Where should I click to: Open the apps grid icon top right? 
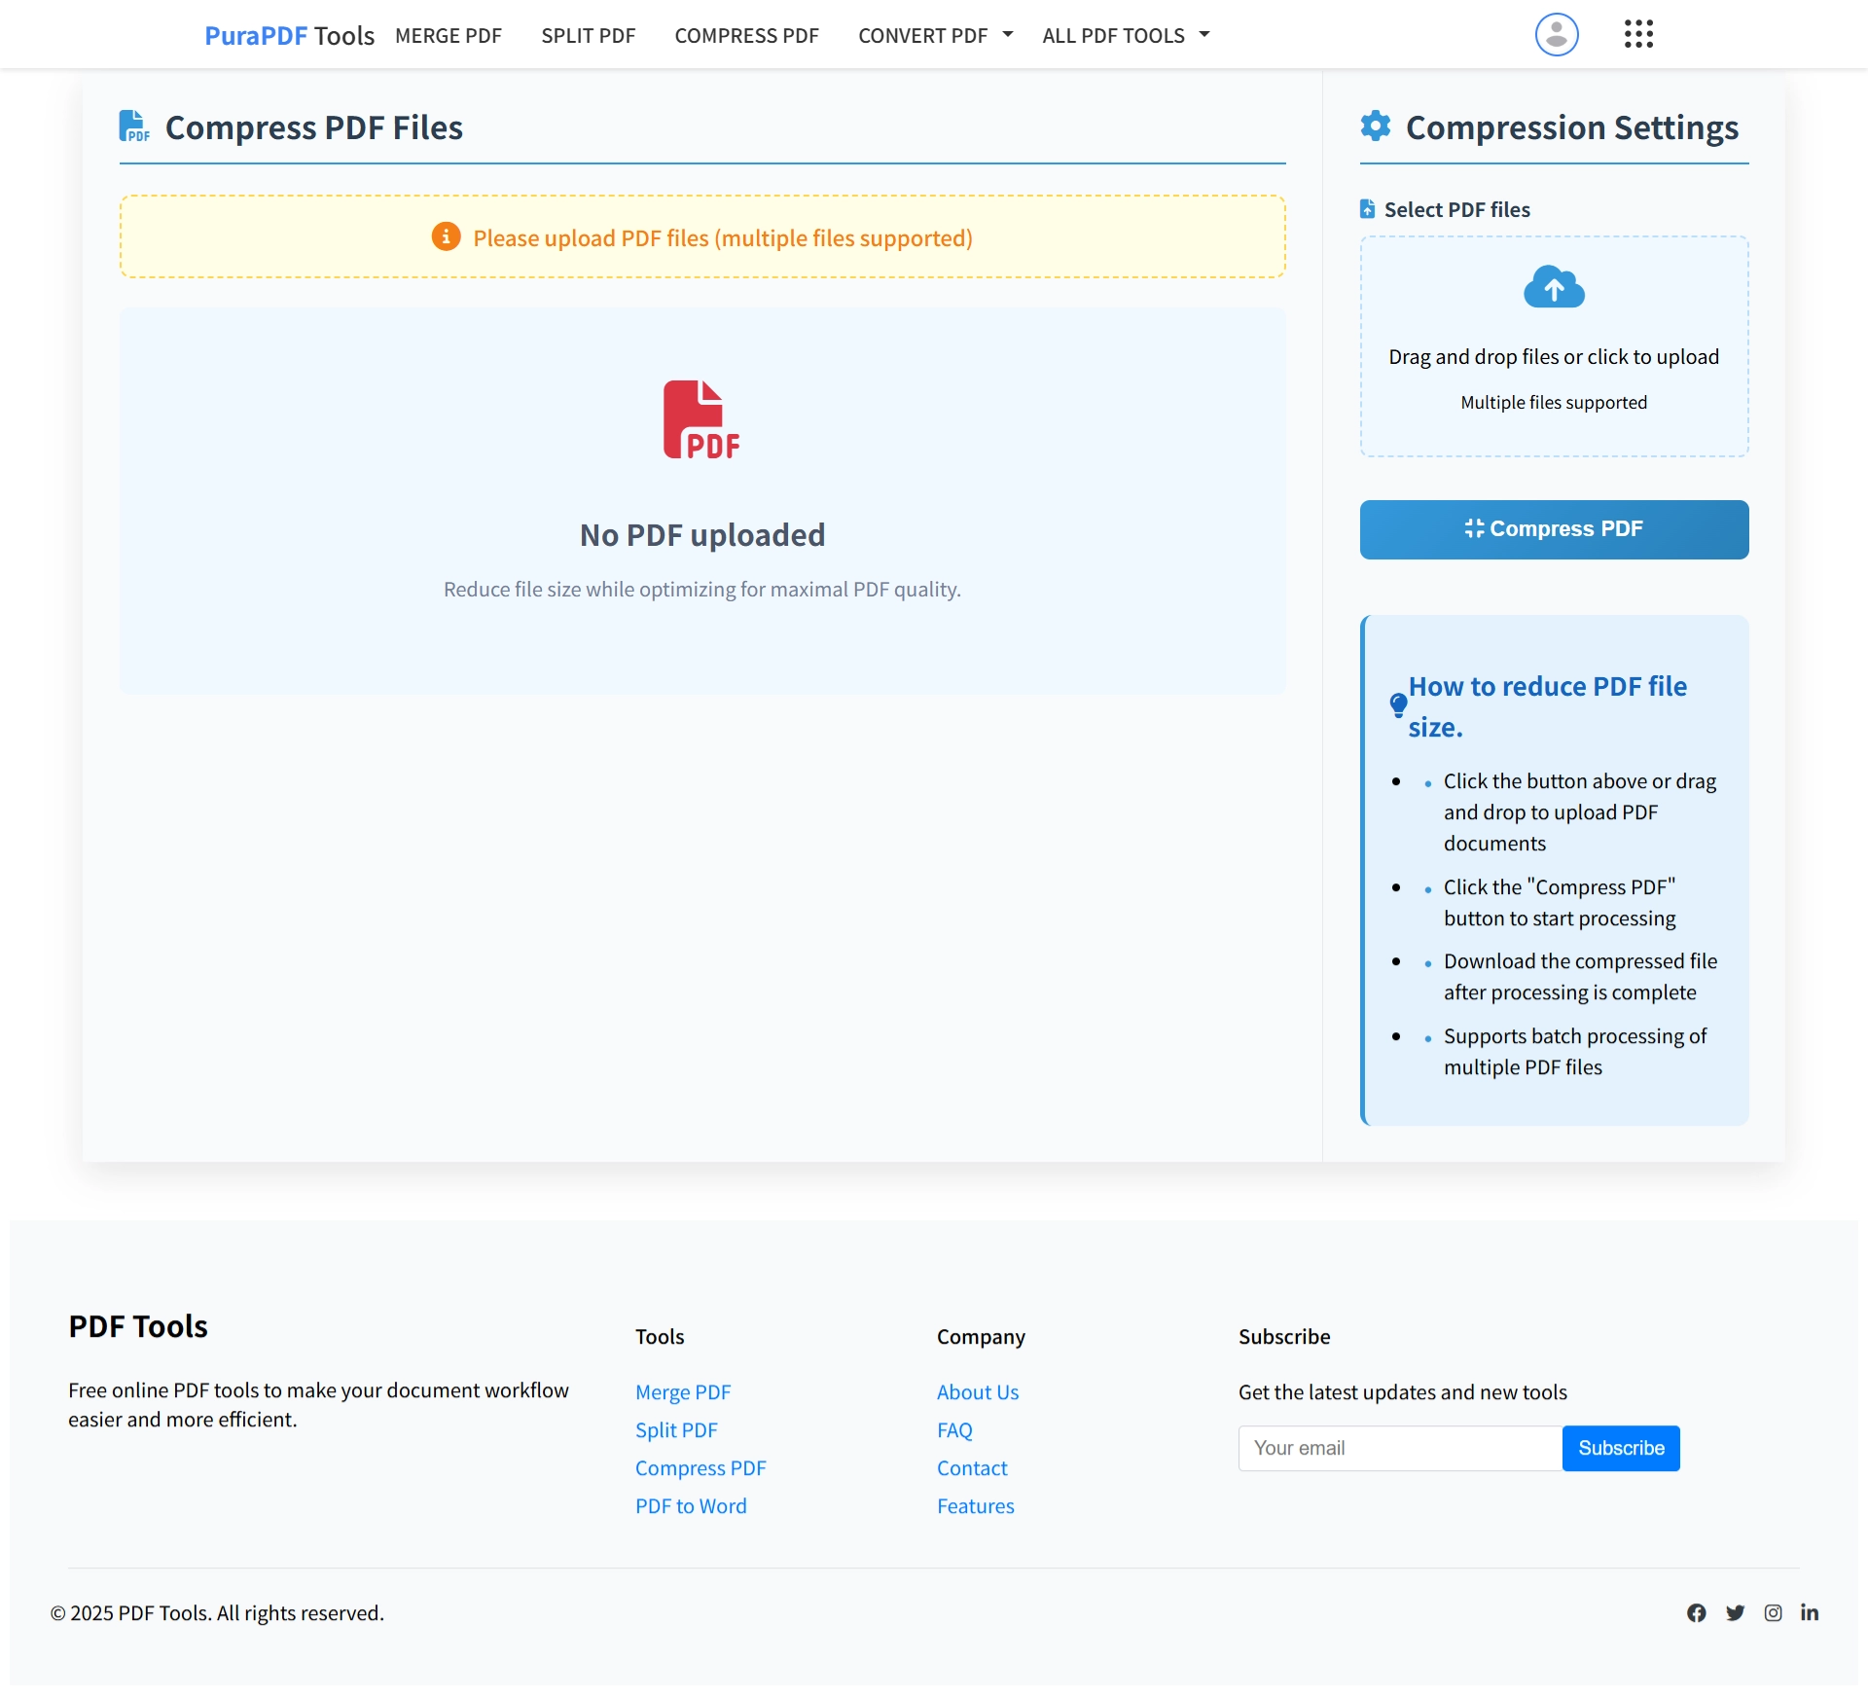click(1639, 34)
